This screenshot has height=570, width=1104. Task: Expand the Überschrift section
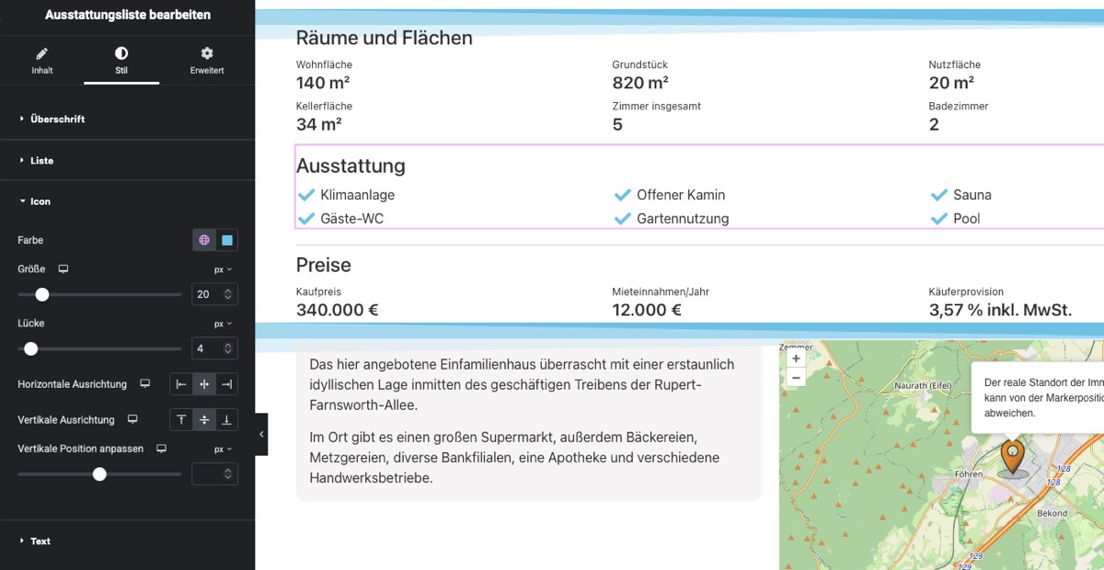[127, 119]
